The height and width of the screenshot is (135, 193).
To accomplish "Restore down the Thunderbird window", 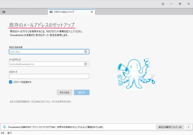I will tap(180, 4).
